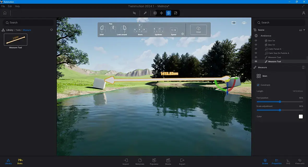Add current library item to favorites heart

pyautogui.click(x=51, y=30)
